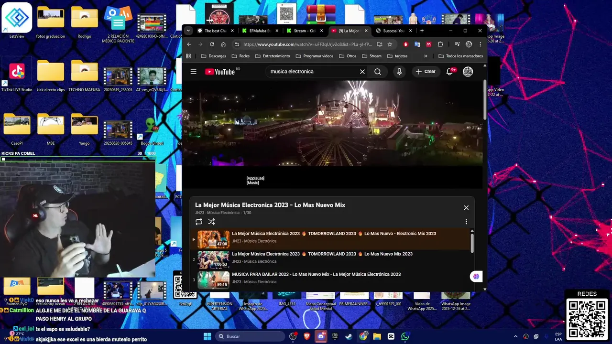Open the tab search dropdown arrow
Image resolution: width=612 pixels, height=344 pixels.
188,31
